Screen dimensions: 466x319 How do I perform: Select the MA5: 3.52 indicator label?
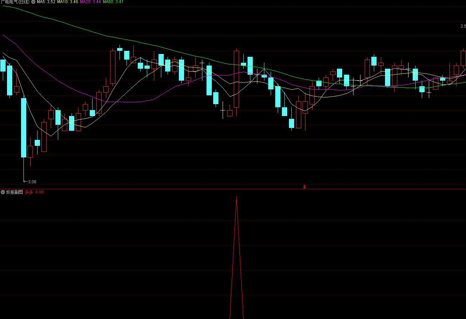pos(46,2)
